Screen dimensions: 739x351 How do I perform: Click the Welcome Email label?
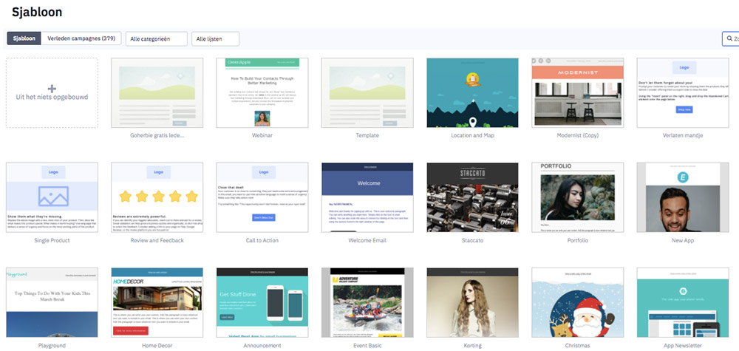[367, 240]
